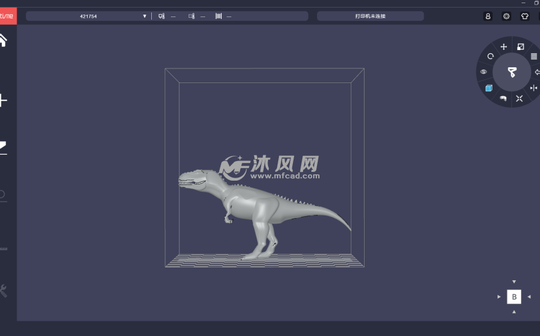
Task: Click the down arrow above view cube
Action: (514, 281)
